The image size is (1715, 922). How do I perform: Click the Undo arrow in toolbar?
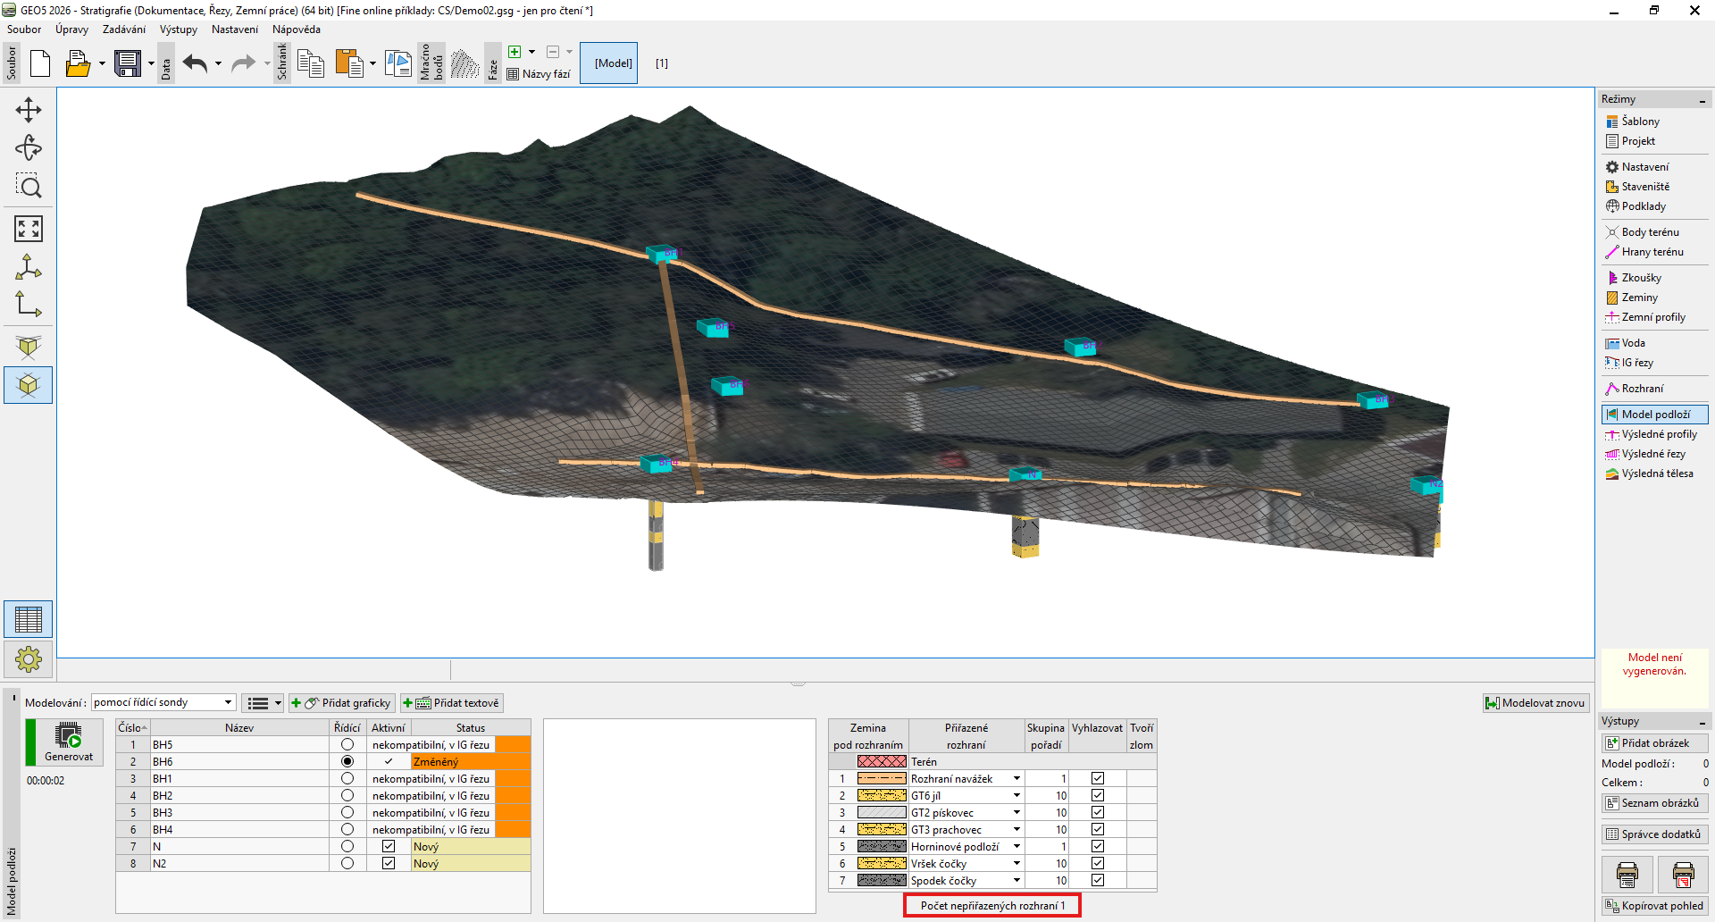(x=196, y=63)
